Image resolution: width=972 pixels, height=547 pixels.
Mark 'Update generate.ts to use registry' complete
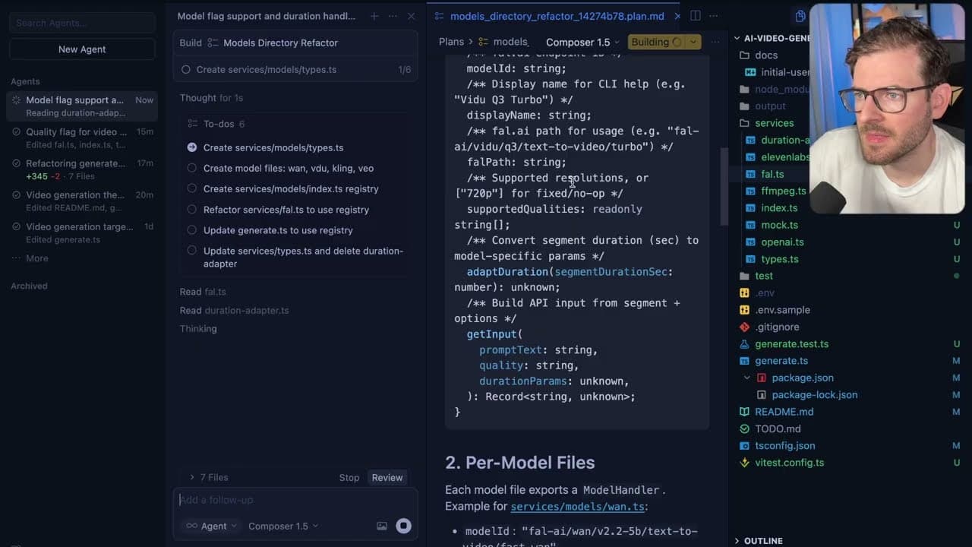[x=191, y=230]
